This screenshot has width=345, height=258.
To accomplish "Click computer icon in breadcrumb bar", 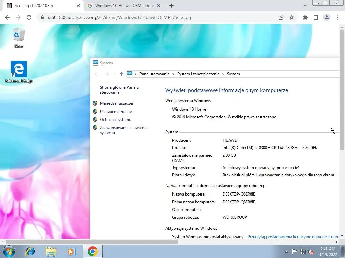I will point(130,74).
